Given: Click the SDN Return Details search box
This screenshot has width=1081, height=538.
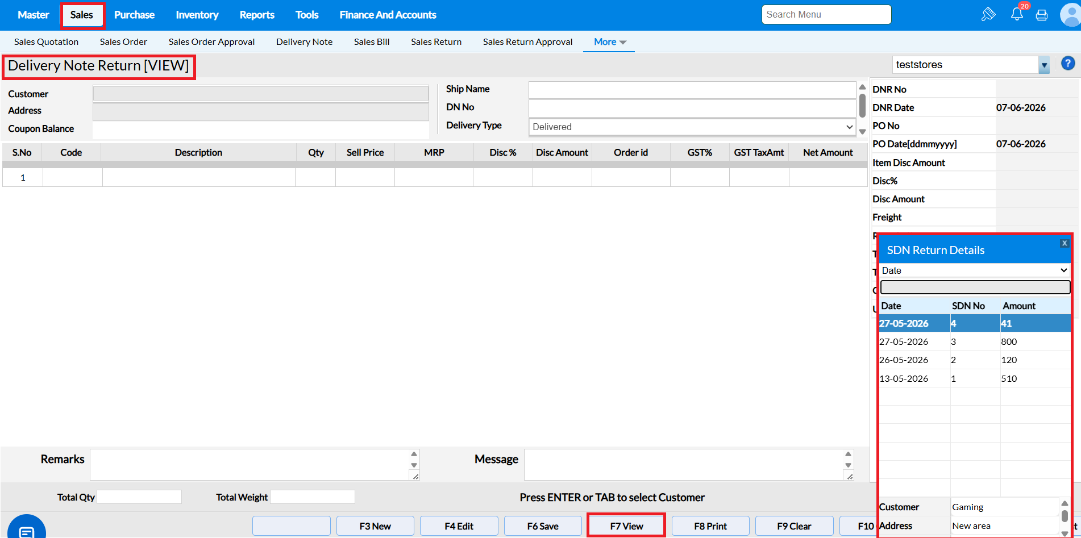Looking at the screenshot, I should pos(975,287).
